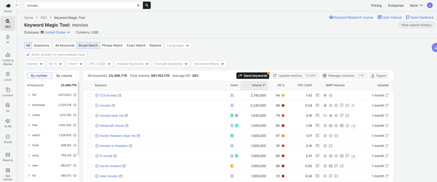Open the More menu in header
The image size is (437, 182).
click(x=416, y=6)
